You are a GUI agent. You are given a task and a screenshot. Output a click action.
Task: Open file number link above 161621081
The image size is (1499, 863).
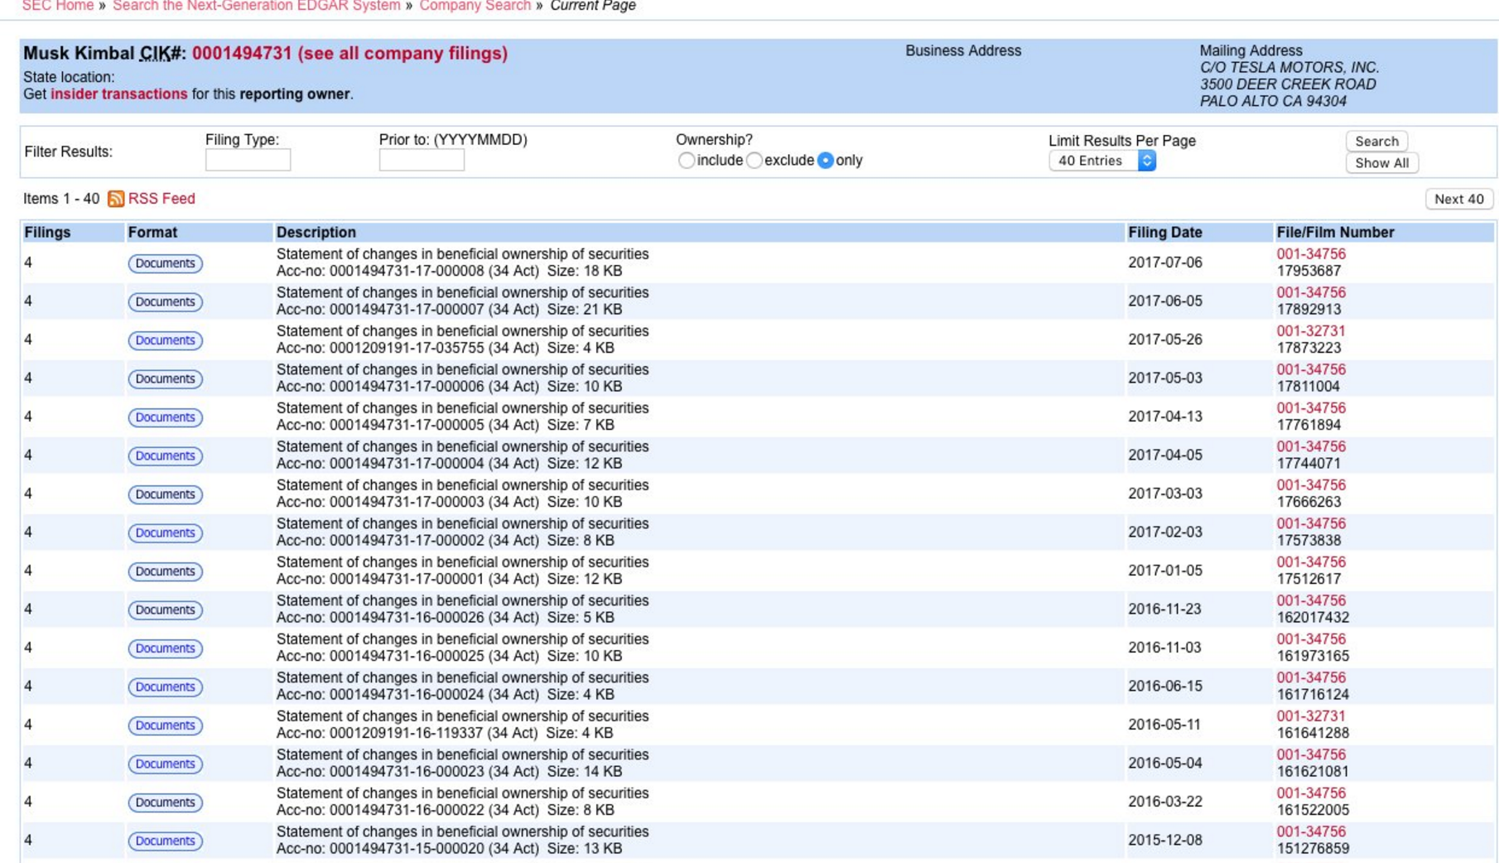tap(1311, 755)
